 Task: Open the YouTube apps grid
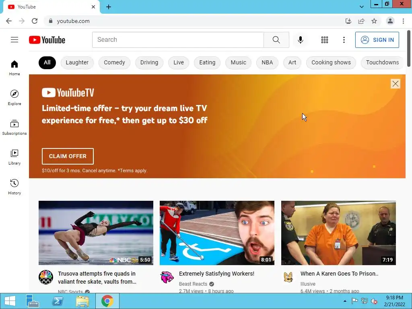(325, 40)
